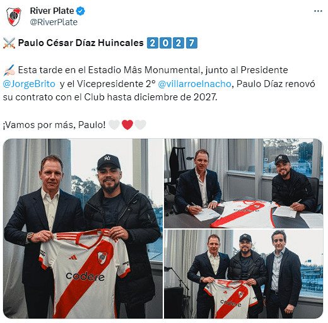
Task: Click the crossed swords emoji
Action: click(9, 43)
